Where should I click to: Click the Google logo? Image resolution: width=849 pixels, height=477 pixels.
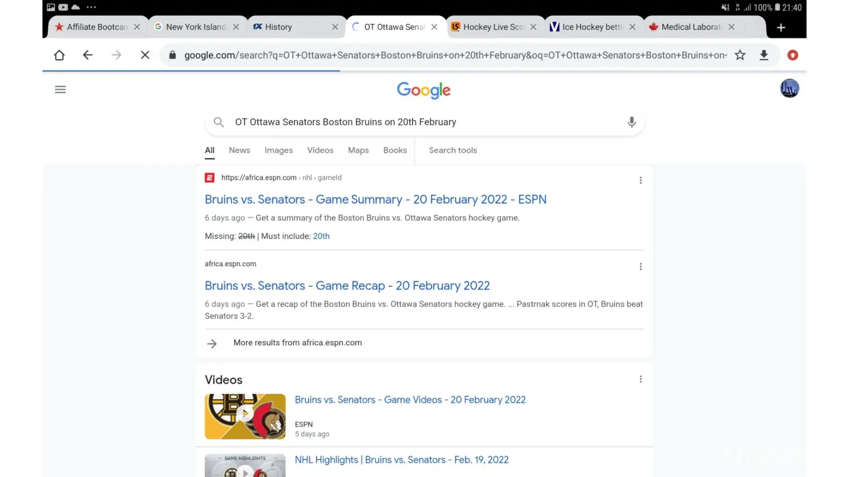pos(424,90)
